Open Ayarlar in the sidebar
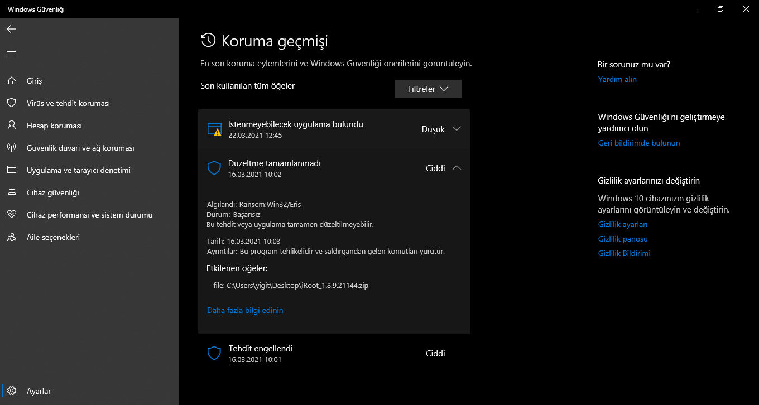 coord(89,391)
